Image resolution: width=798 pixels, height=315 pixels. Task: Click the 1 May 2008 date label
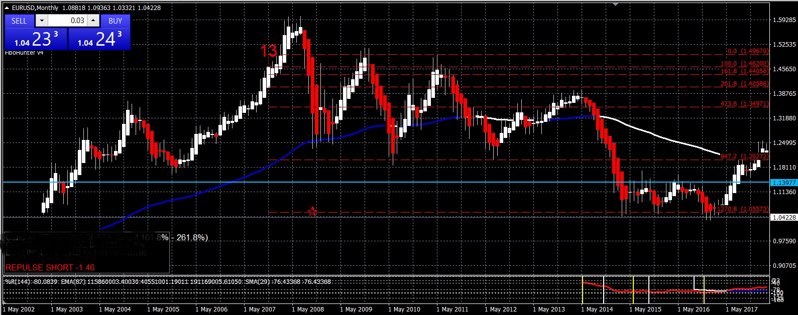[308, 309]
